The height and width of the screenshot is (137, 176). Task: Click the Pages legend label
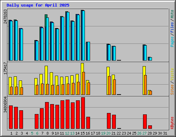172,42
